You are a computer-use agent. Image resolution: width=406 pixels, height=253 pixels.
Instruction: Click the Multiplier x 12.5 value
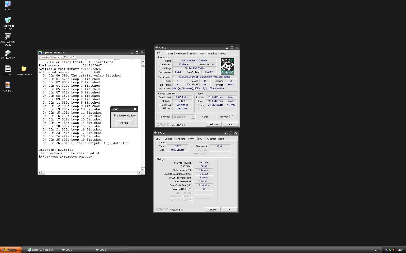(182, 101)
